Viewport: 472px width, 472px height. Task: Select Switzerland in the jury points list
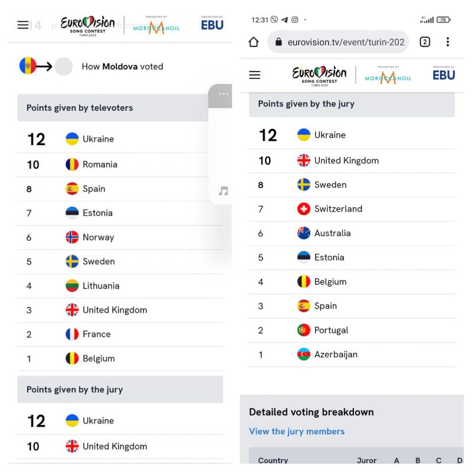point(352,209)
